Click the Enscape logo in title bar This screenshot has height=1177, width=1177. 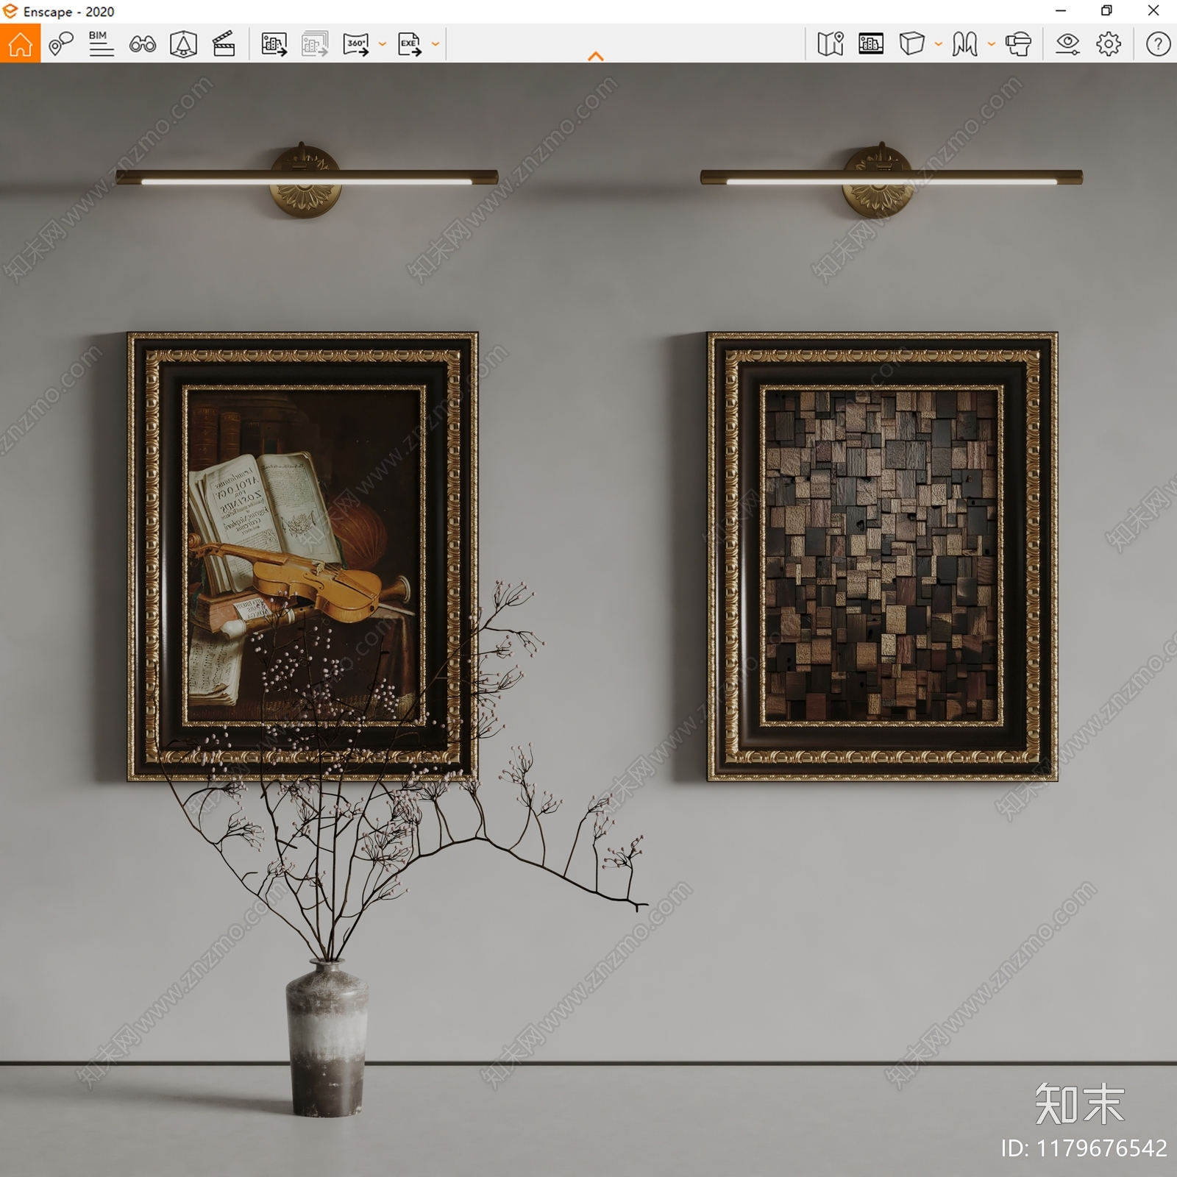[10, 11]
